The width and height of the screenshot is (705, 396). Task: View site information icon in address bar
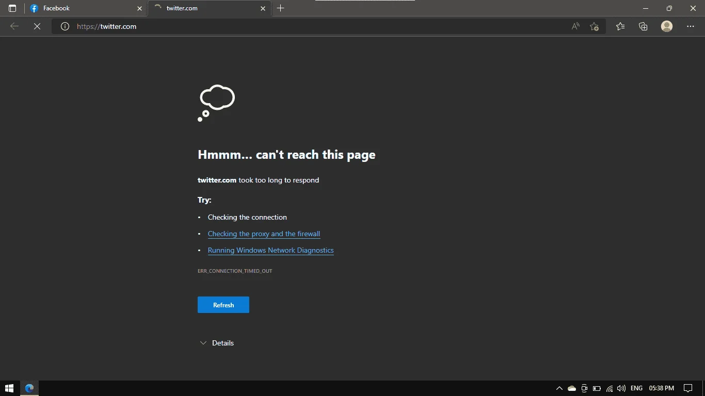65,26
